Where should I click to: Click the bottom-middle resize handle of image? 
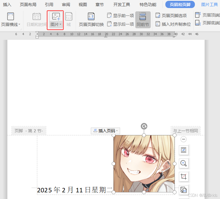(x=144, y=192)
